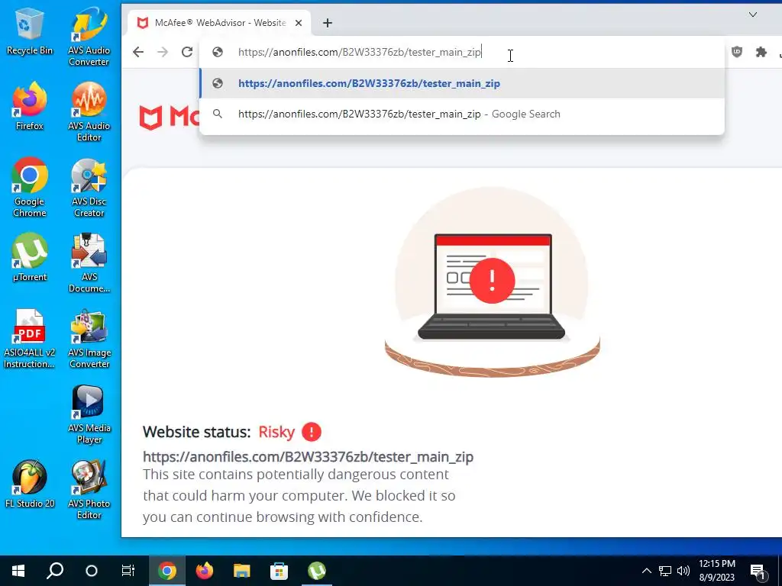Click the red Risky warning icon
Screen dimensions: 782x586
pos(312,432)
